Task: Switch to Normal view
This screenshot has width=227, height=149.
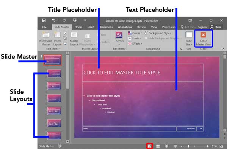Action: point(150,146)
